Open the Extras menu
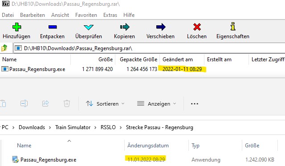This screenshot has width=285, height=166. 110,15
